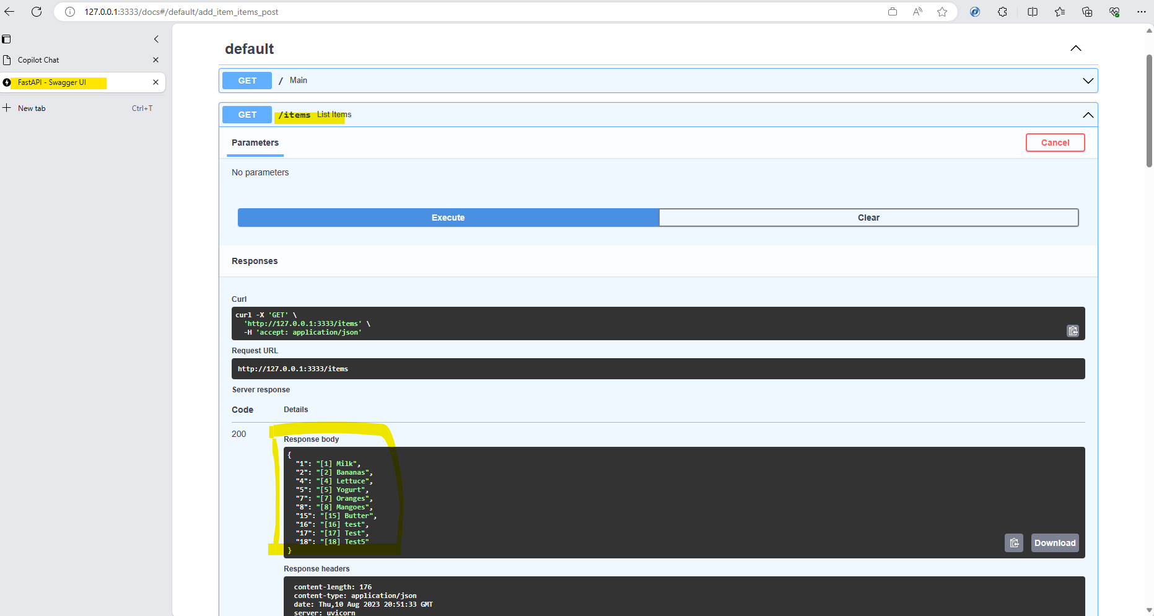The width and height of the screenshot is (1154, 616).
Task: Clear the /items response
Action: click(x=868, y=217)
